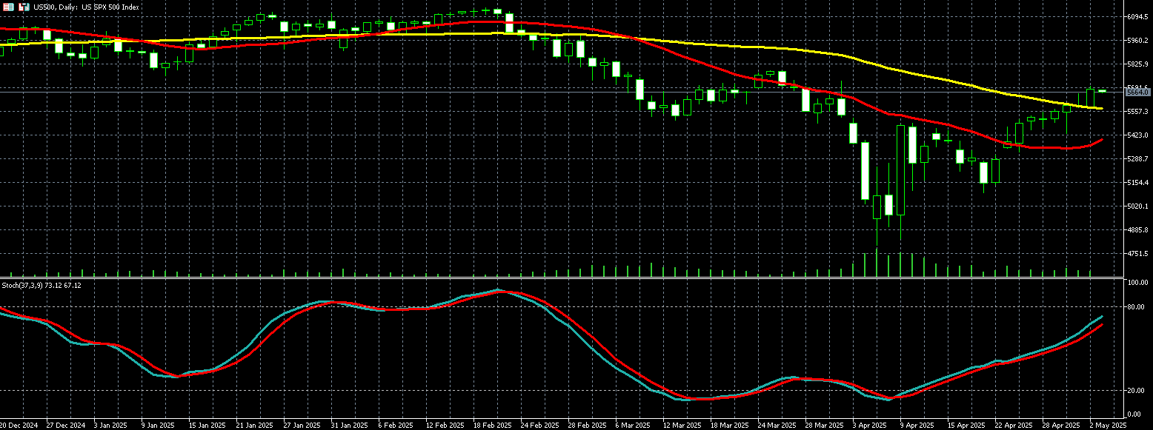The height and width of the screenshot is (430, 1153).
Task: Click the 4751.5 price axis value
Action: (1137, 254)
